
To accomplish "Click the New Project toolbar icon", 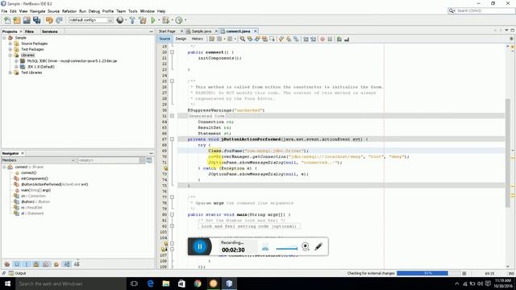I will (17, 20).
